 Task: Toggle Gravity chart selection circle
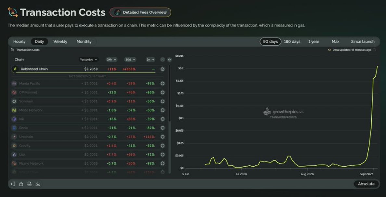(163, 146)
